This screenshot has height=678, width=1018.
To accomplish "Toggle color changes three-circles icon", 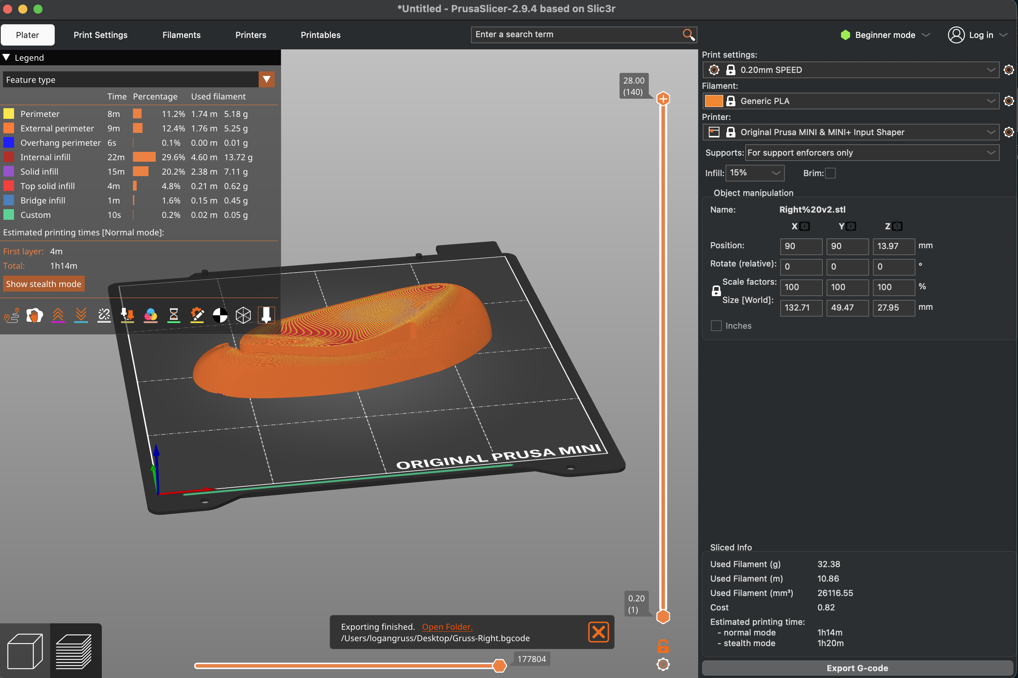I will tap(150, 315).
